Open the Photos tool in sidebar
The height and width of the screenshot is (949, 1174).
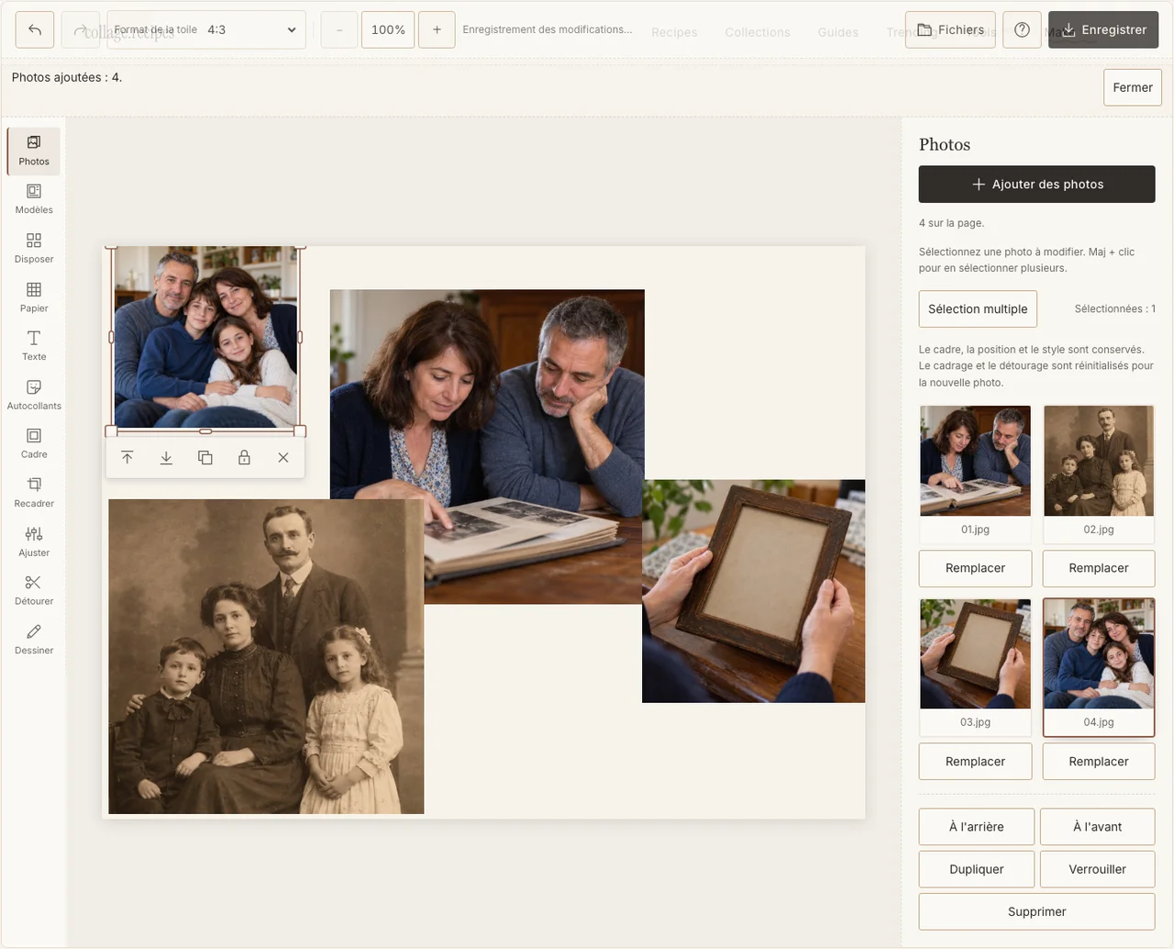(x=34, y=151)
